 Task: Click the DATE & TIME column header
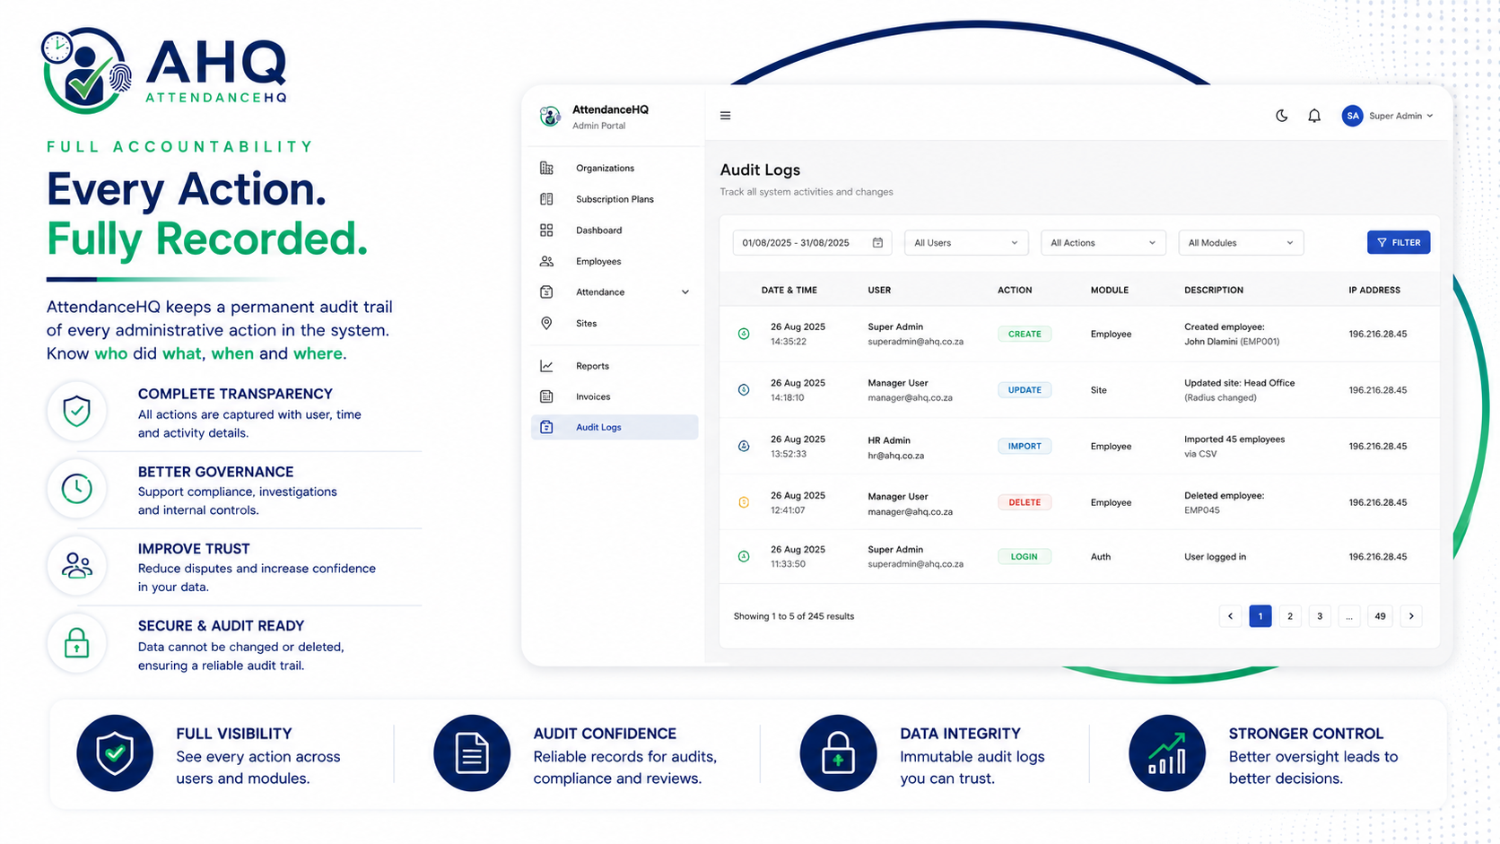pos(789,291)
